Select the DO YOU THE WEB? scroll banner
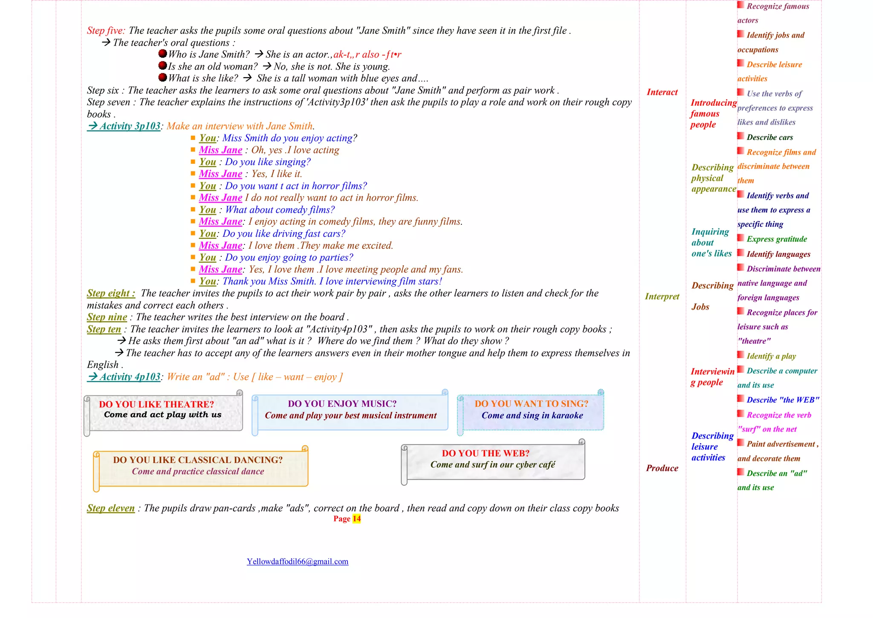The height and width of the screenshot is (618, 873). pos(493,461)
